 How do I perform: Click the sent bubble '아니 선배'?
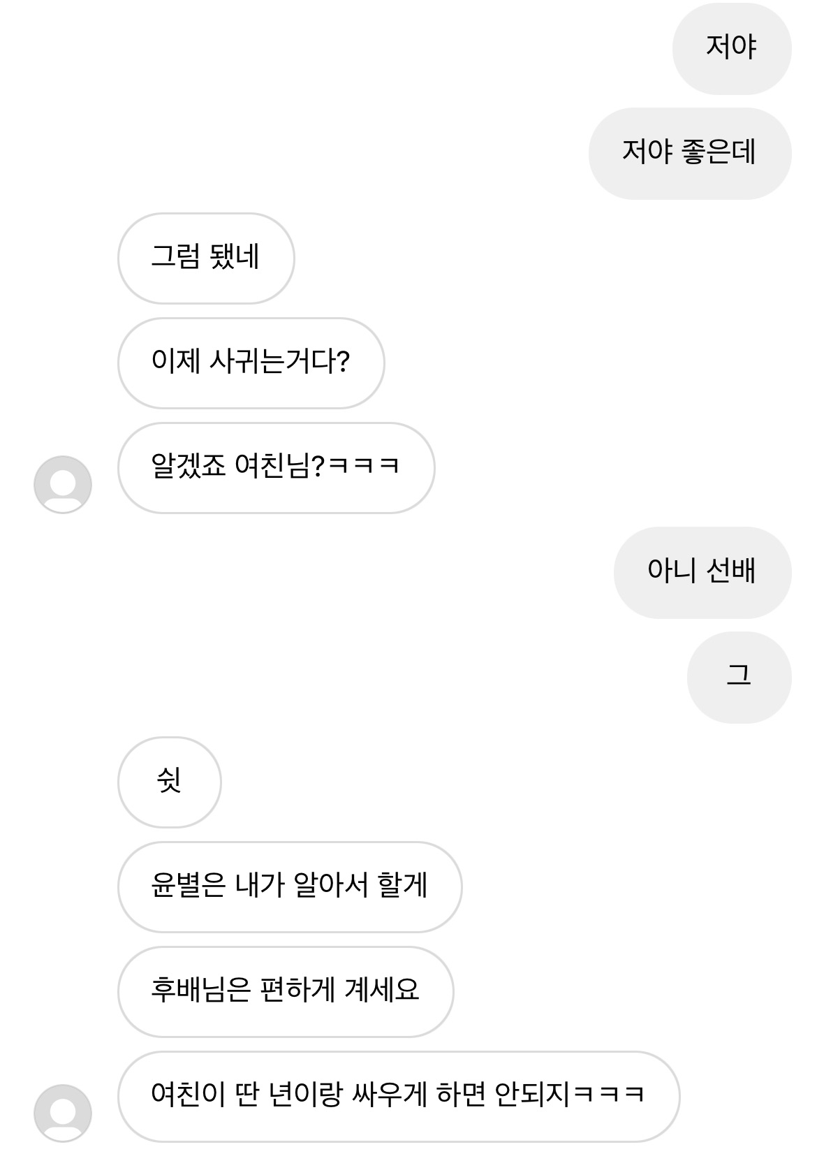pos(702,572)
